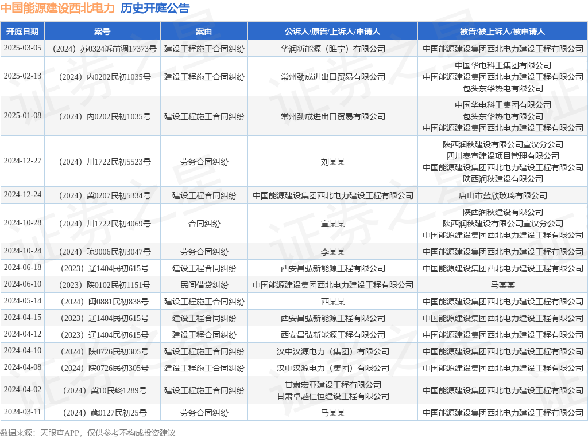Click the 数据来源 天眼查APP footer note
Screen dimensions: 588x438
(x=87, y=433)
